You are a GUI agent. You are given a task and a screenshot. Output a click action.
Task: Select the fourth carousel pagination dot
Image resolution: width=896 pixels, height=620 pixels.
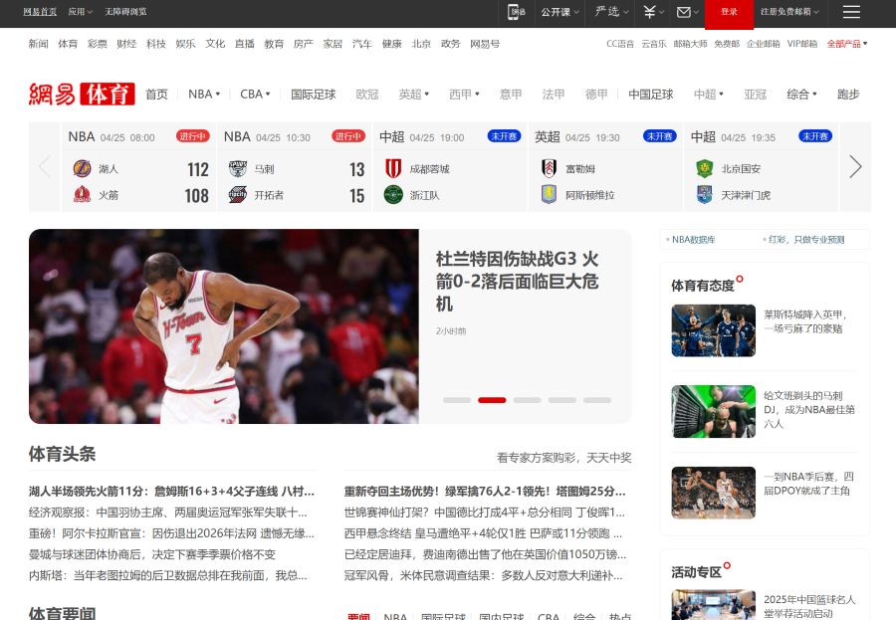(562, 400)
